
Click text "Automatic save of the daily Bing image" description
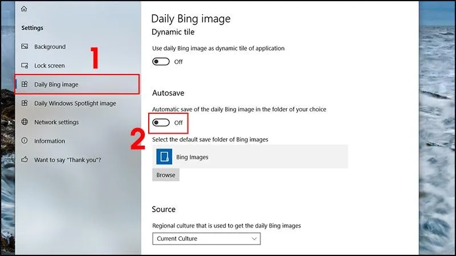tap(239, 109)
